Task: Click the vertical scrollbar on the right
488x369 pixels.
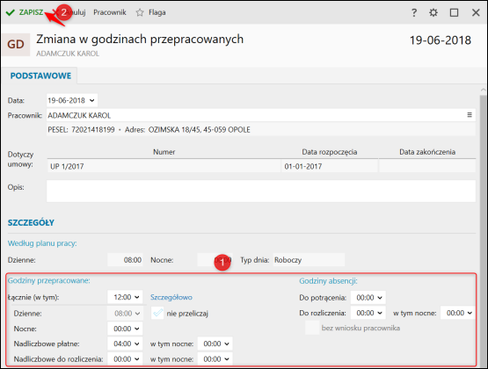Action: click(483, 227)
